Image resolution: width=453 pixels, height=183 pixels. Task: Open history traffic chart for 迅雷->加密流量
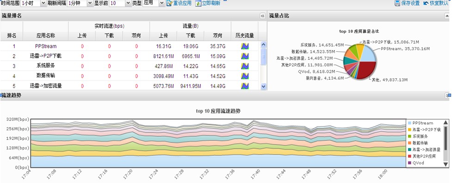tap(245, 86)
